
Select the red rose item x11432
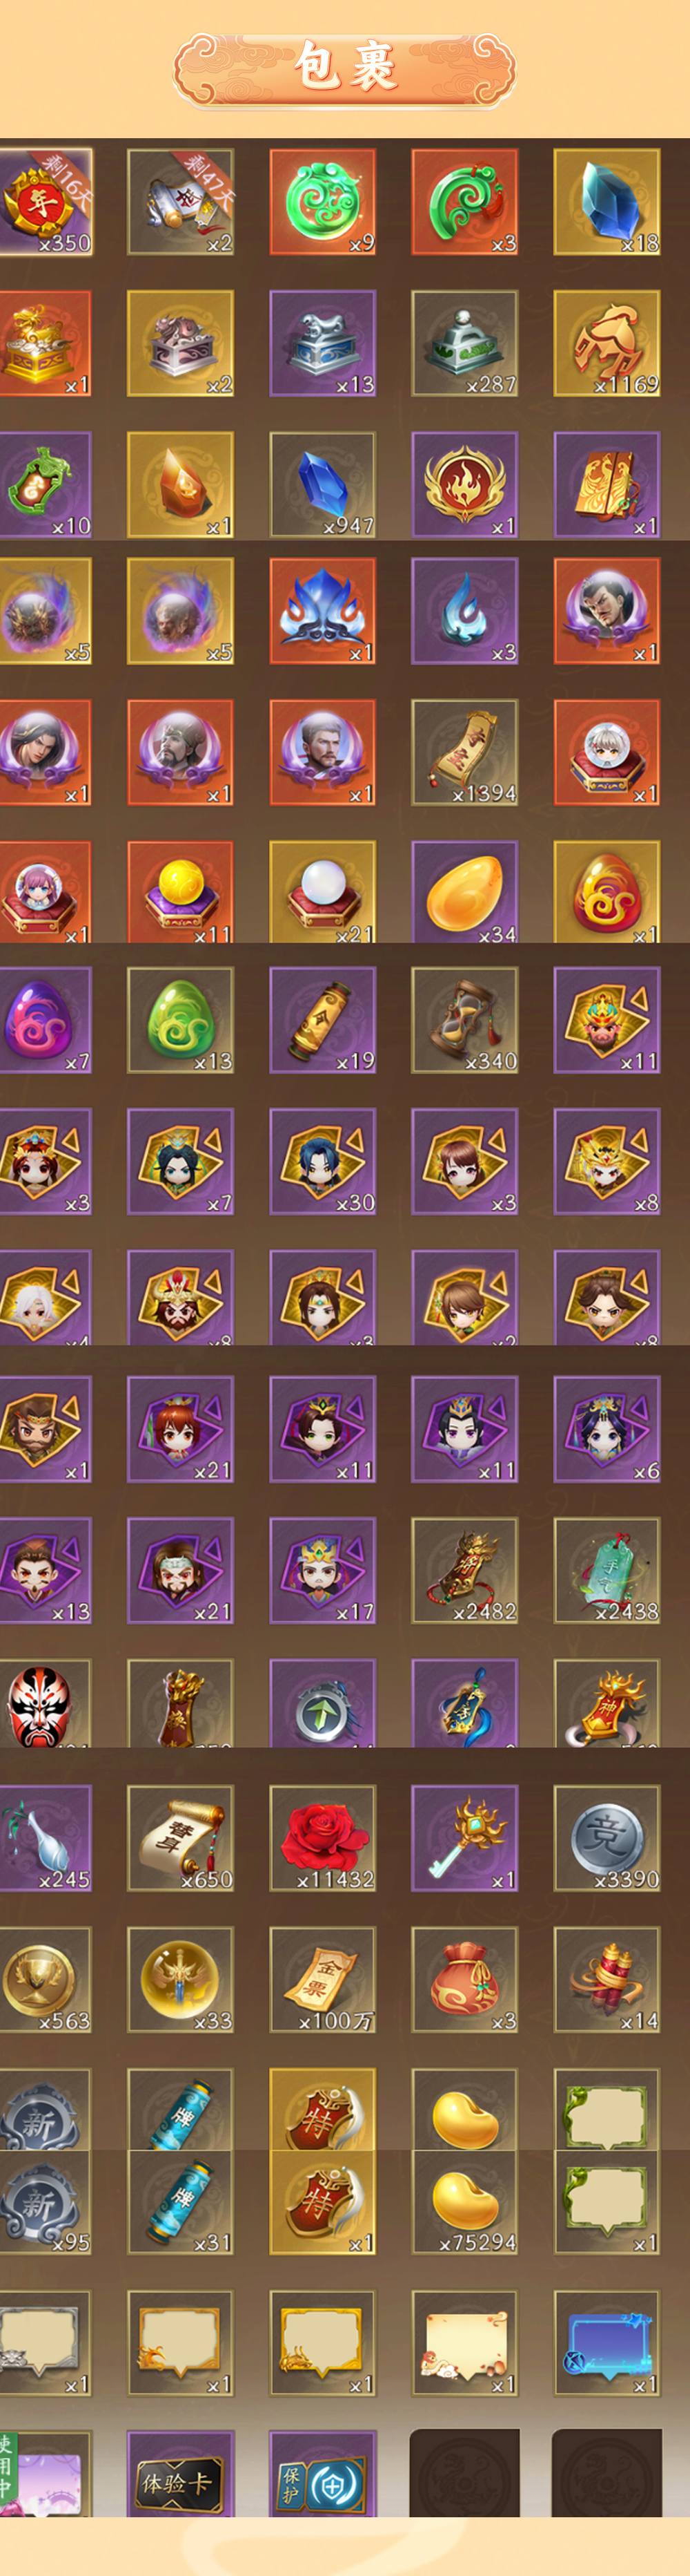[322, 1838]
